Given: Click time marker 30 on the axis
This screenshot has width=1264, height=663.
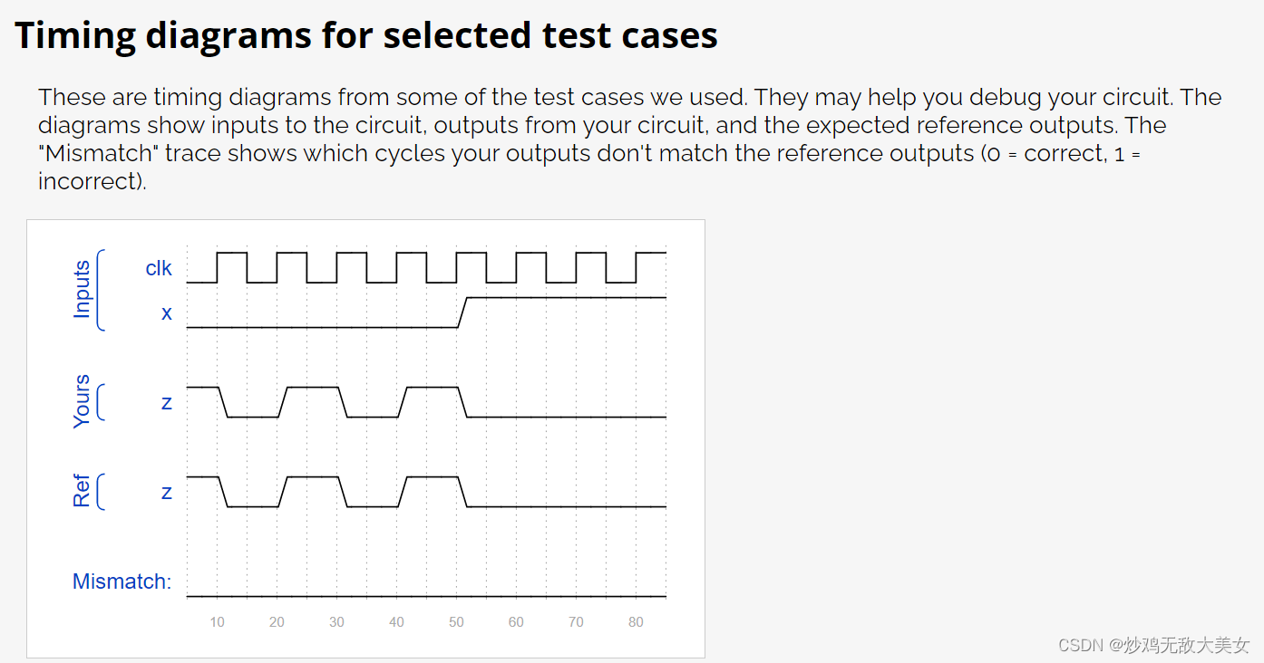Looking at the screenshot, I should (x=336, y=622).
